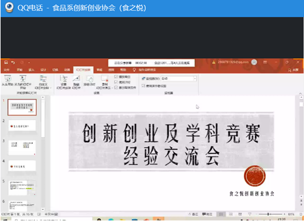Switch to slide sorter view in status bar
Viewport: 304px width, 221px height.
[231, 214]
